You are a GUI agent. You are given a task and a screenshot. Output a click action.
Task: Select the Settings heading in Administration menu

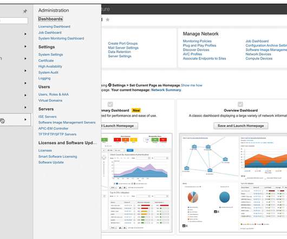(47, 47)
